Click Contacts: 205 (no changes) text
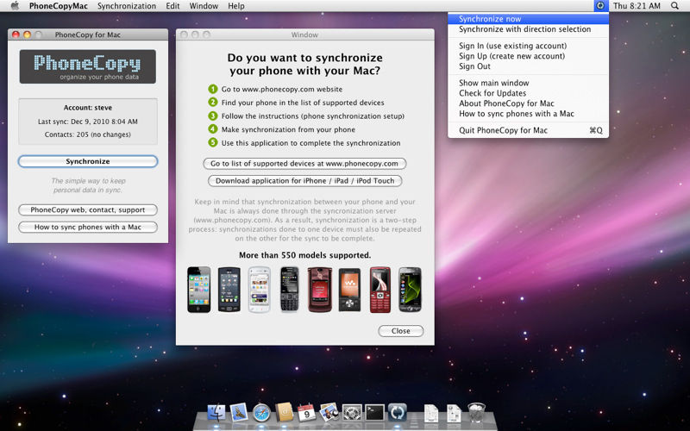 (x=88, y=134)
